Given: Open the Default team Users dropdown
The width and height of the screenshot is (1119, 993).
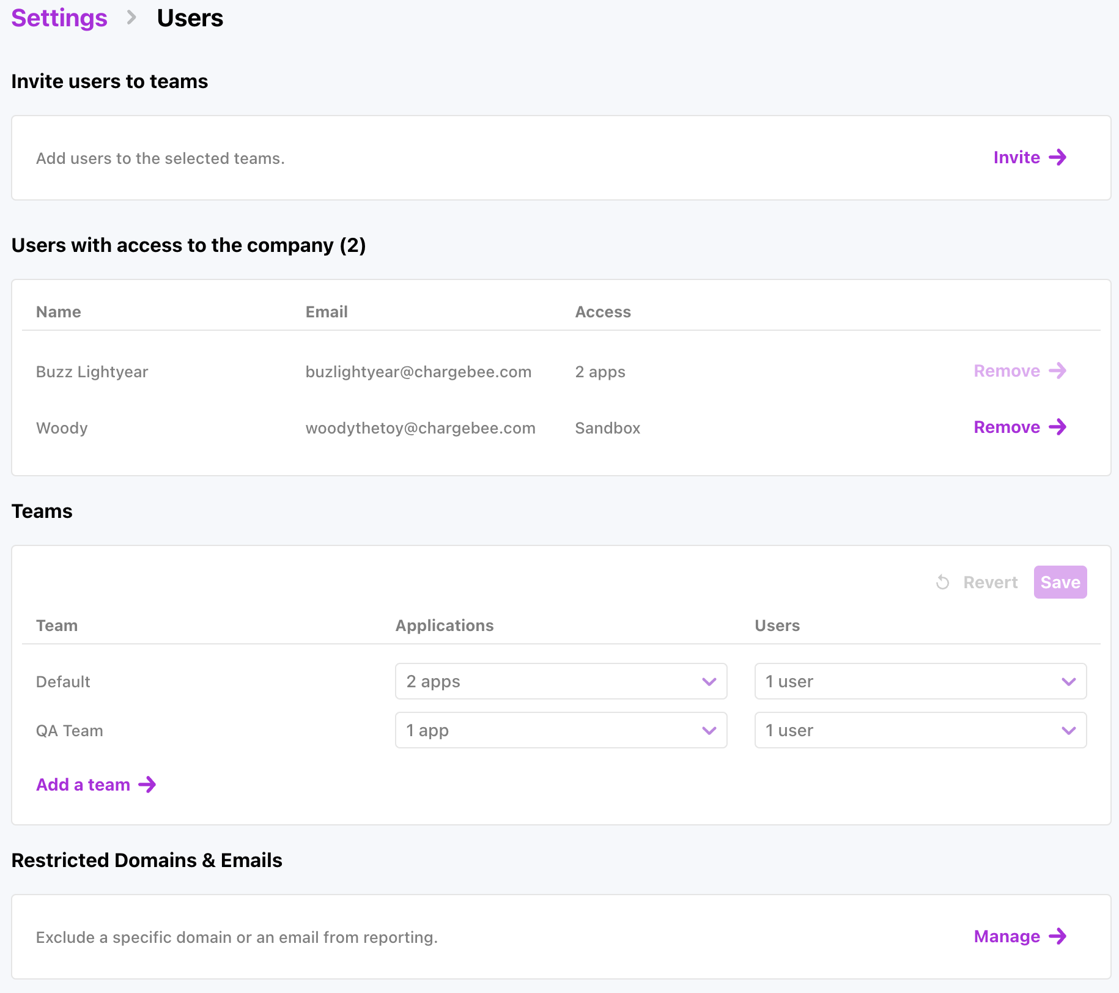Looking at the screenshot, I should tap(920, 681).
